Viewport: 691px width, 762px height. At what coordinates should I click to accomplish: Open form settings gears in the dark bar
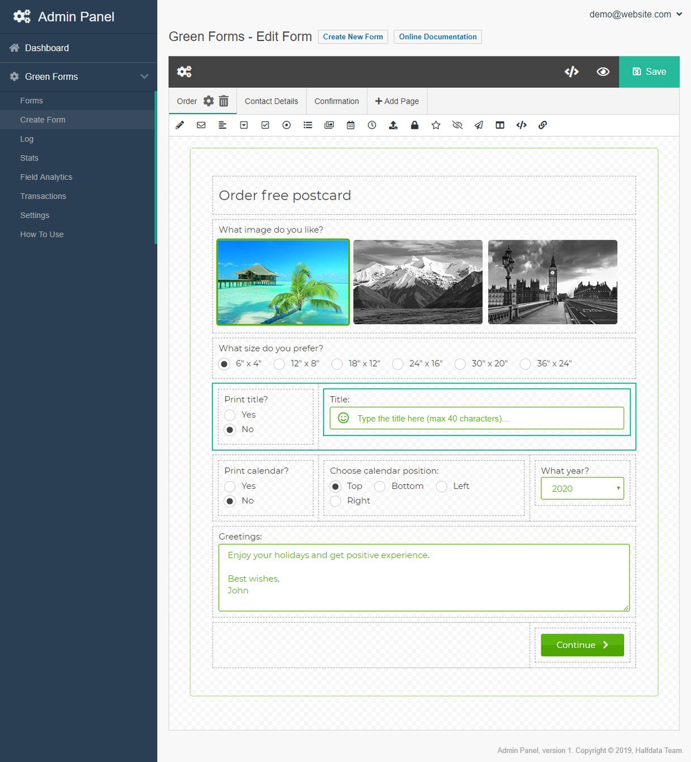184,72
